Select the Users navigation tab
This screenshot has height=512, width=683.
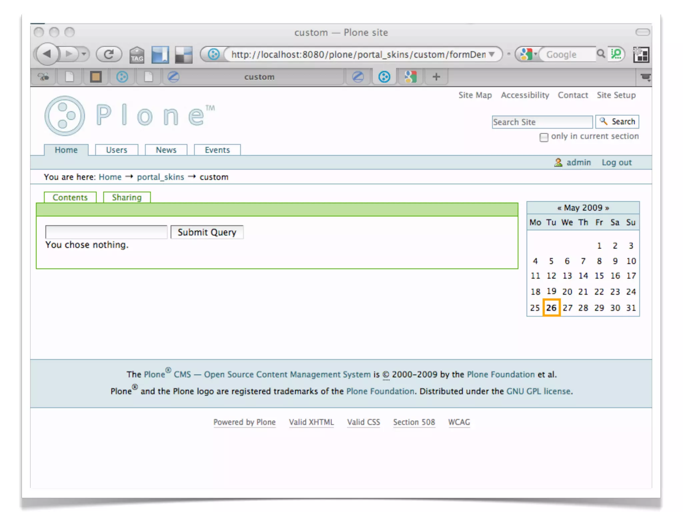tap(116, 150)
